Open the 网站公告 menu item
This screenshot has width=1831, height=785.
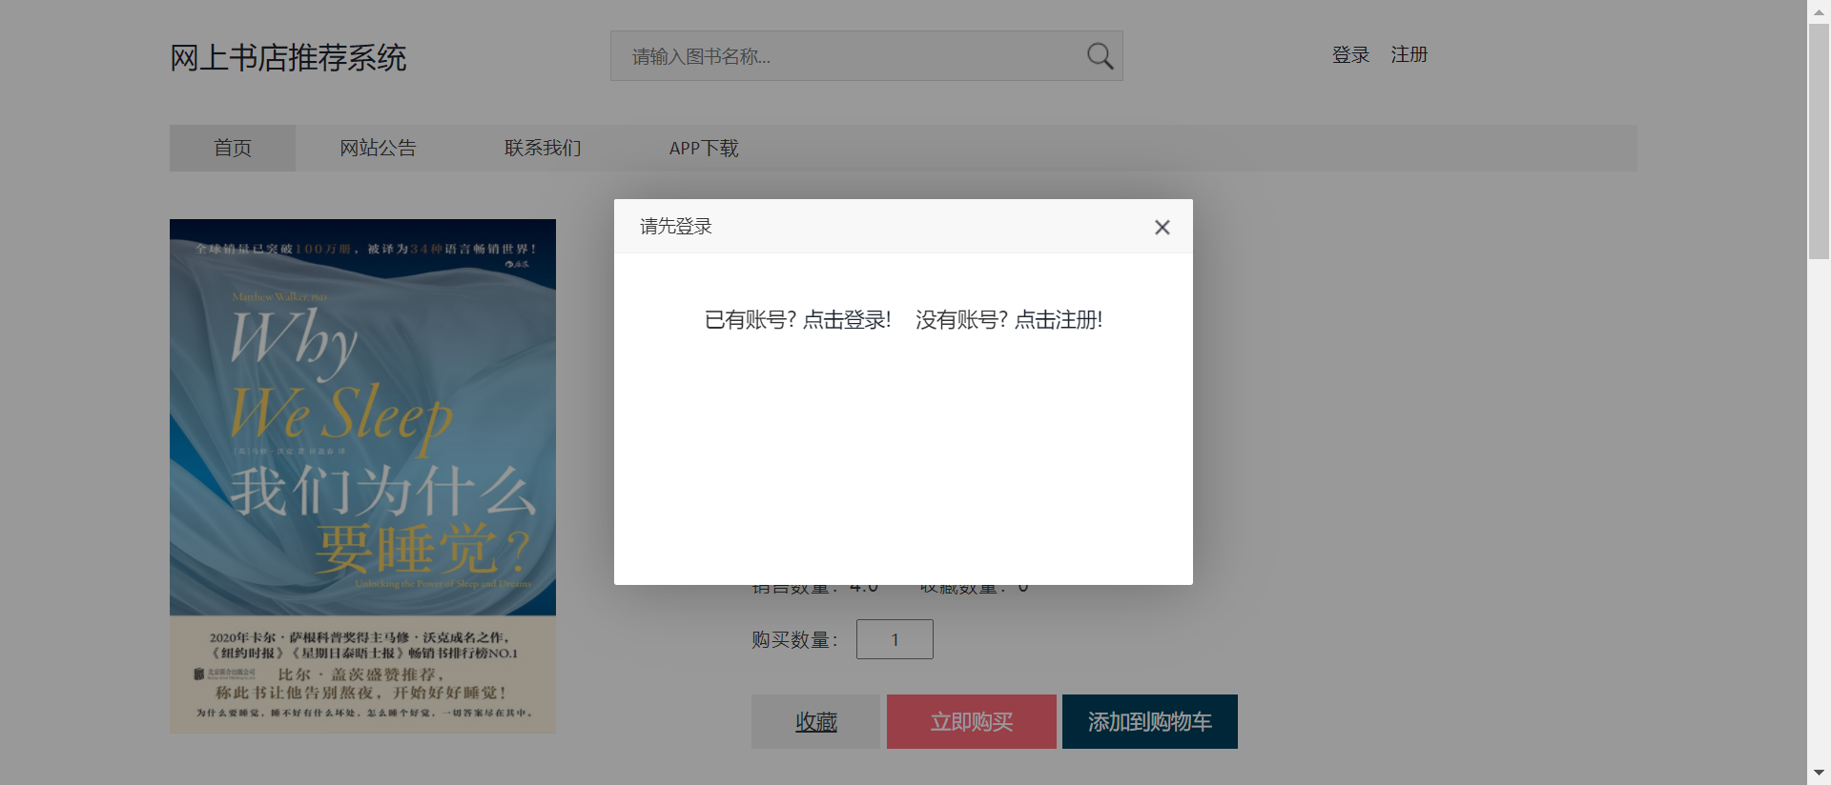(x=378, y=148)
